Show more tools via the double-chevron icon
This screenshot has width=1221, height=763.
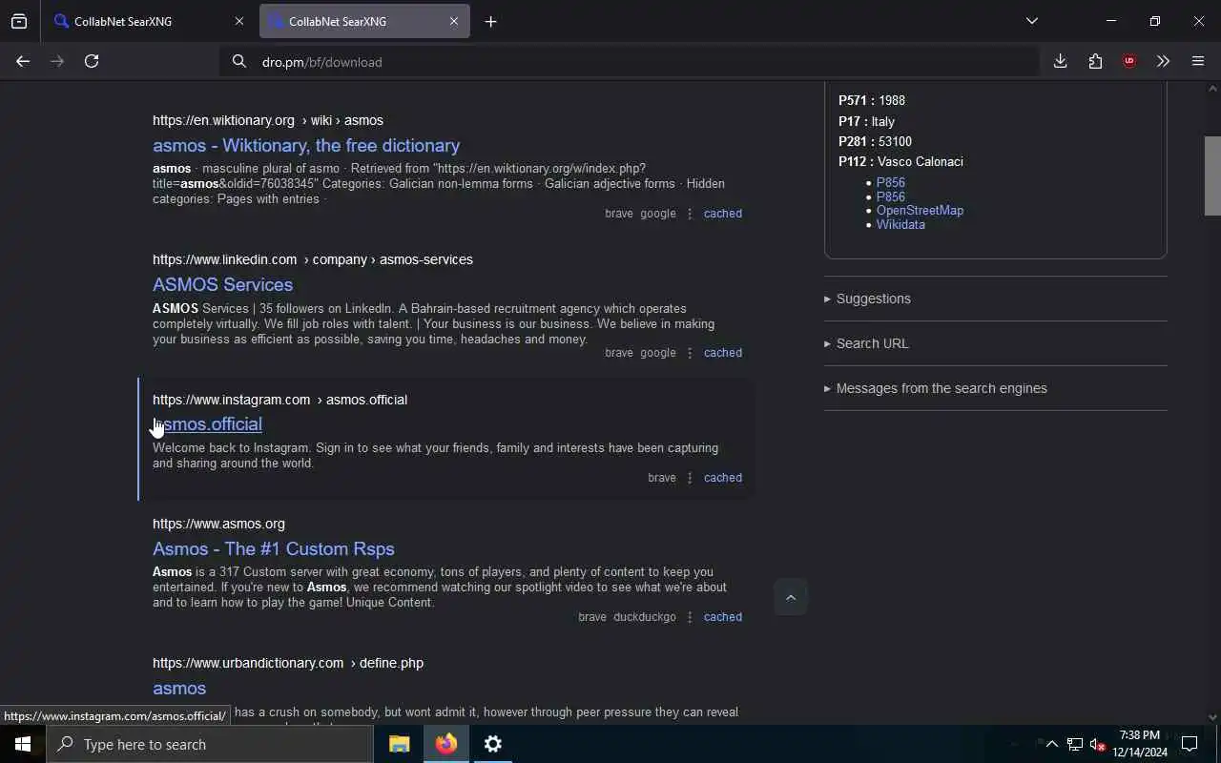1163,61
